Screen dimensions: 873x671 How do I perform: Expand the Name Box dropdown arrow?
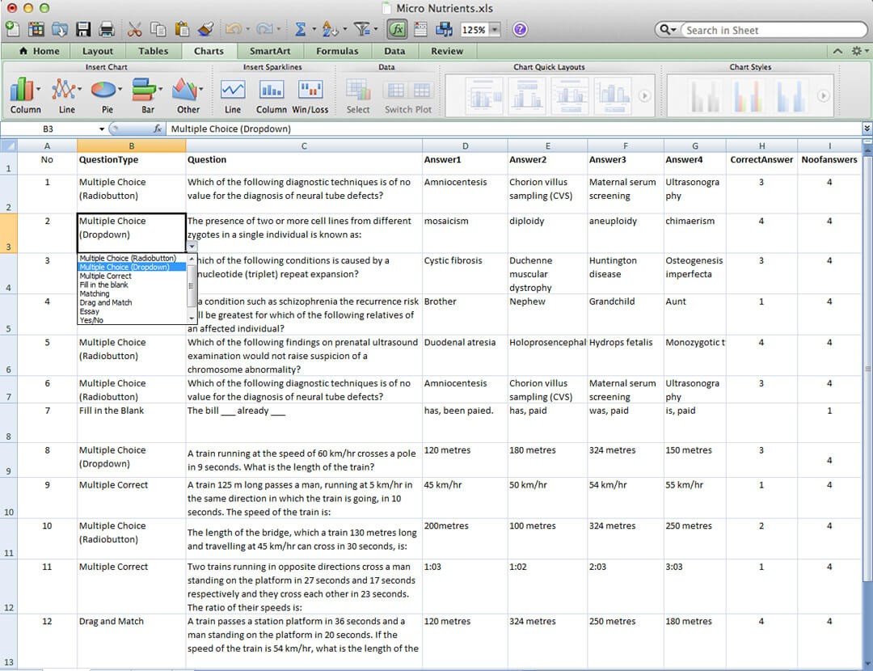coord(101,129)
